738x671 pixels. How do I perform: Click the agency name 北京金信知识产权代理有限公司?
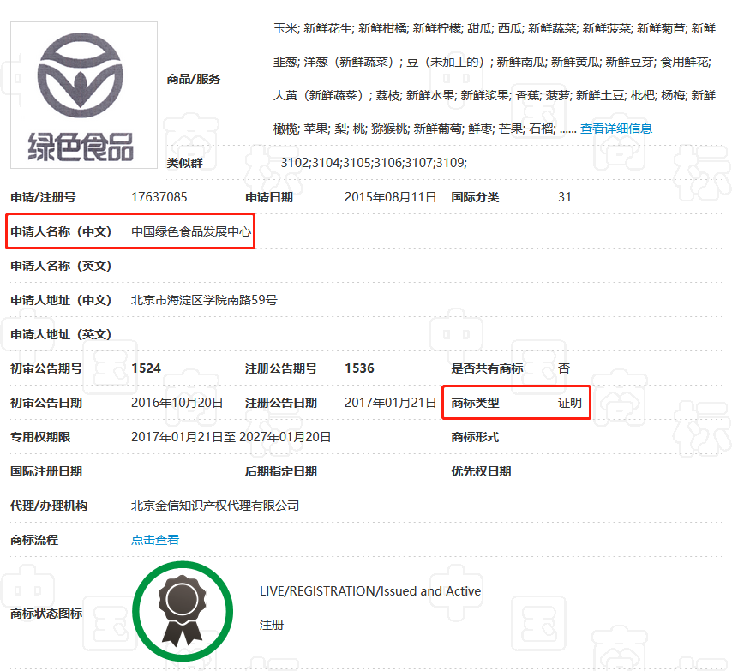(x=215, y=506)
